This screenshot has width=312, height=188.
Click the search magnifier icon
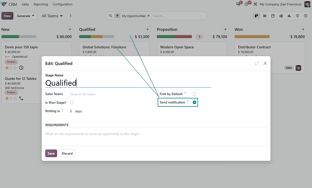[110, 16]
